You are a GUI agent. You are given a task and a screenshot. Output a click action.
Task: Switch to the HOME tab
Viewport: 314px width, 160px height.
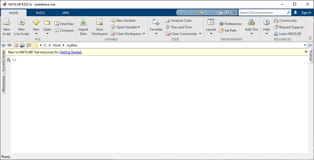[14, 13]
